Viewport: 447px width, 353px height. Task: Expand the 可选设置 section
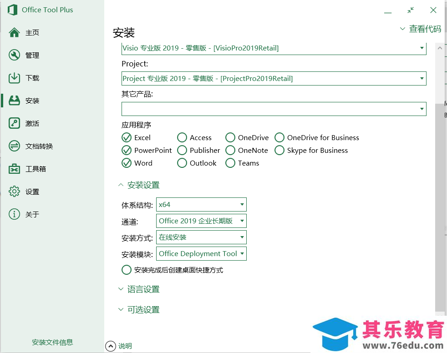click(x=139, y=310)
